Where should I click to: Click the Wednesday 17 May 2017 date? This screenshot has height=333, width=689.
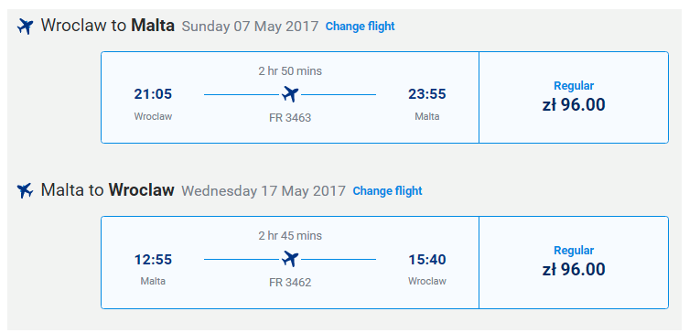tap(264, 191)
